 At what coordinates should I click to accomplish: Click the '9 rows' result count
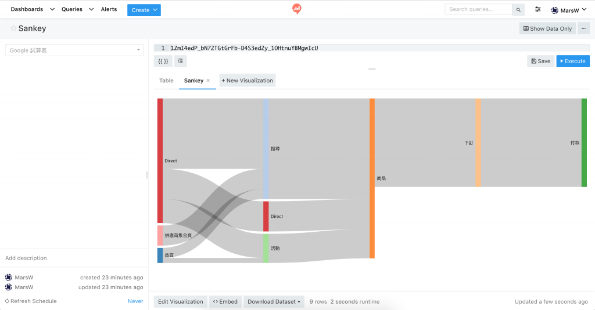pyautogui.click(x=318, y=302)
